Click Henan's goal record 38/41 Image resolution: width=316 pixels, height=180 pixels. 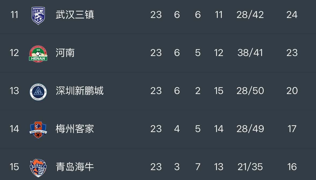tap(250, 53)
